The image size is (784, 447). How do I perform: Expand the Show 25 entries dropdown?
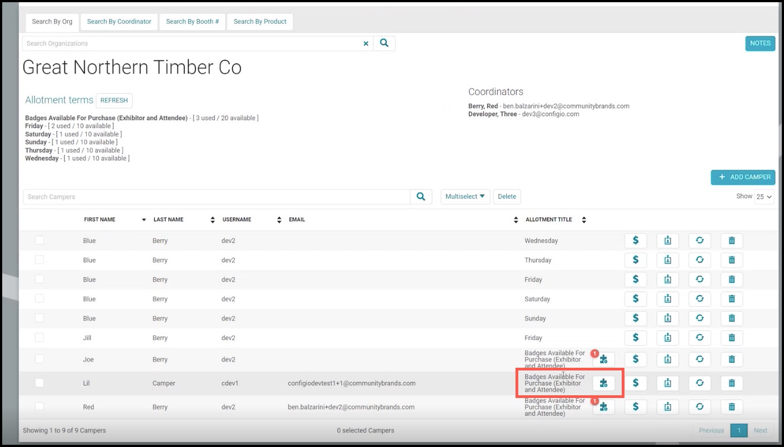(x=764, y=197)
